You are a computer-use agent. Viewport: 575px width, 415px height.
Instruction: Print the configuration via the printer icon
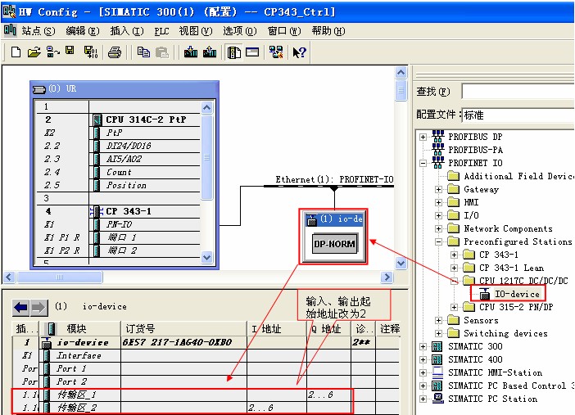click(115, 52)
